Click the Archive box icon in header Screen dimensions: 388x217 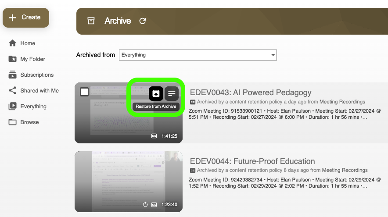(x=91, y=21)
